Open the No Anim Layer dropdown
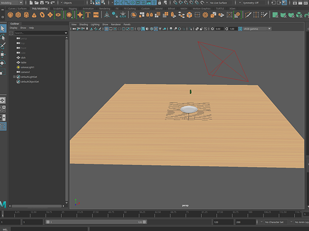 click(300, 222)
